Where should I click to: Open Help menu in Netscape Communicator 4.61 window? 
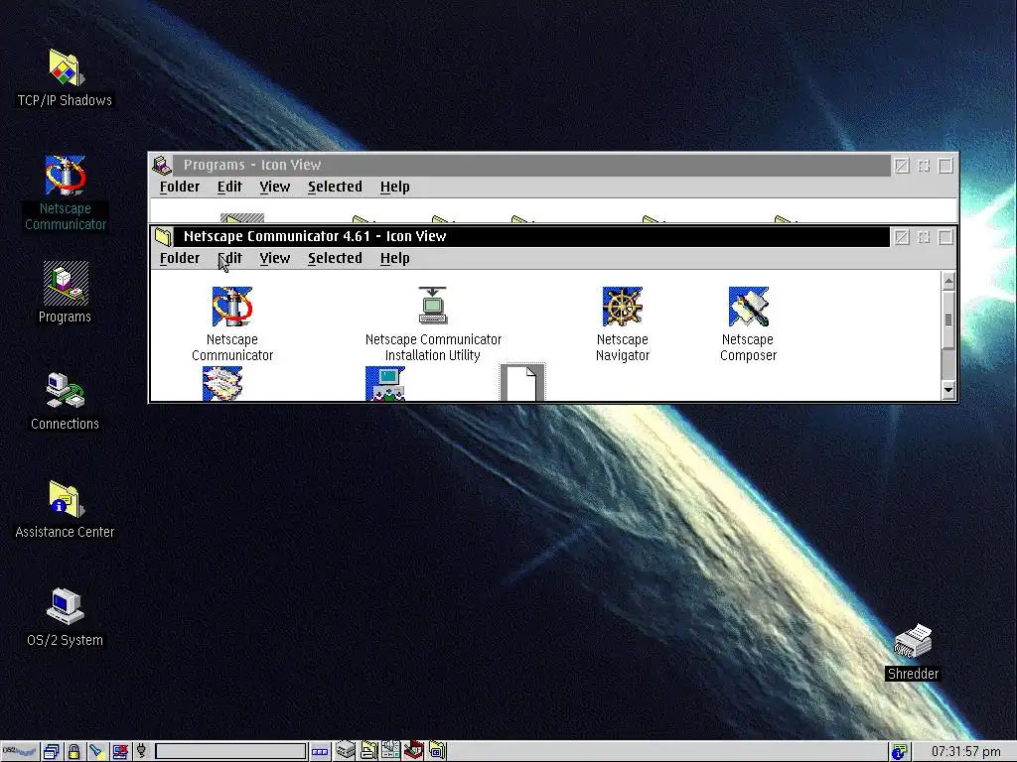(394, 258)
